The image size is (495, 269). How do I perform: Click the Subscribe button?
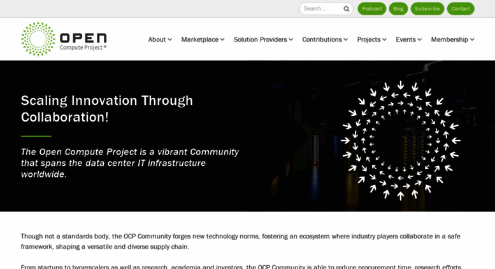pos(427,8)
